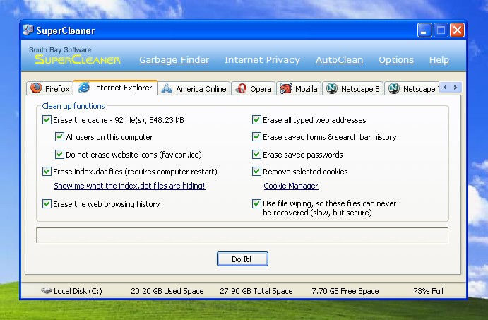
Task: Toggle Remove selected cookies checkbox
Action: [x=256, y=172]
